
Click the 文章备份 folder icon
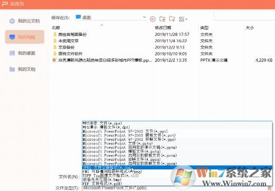tap(55, 47)
